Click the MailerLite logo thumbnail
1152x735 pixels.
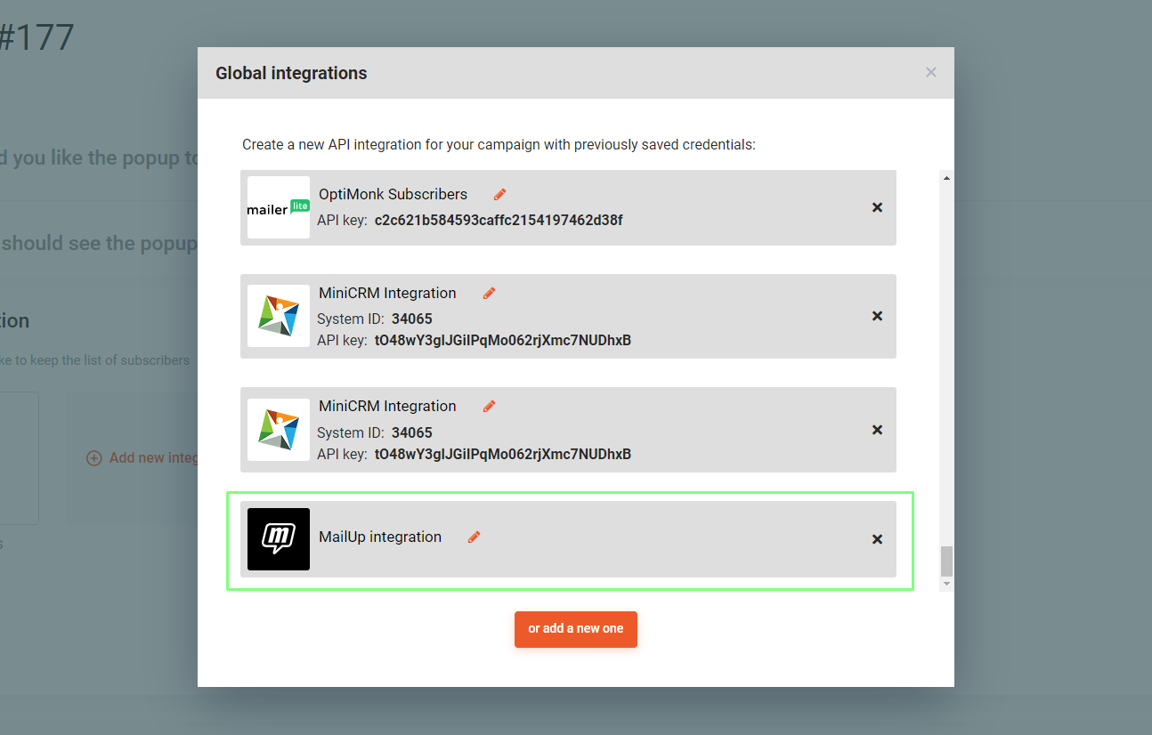point(279,207)
